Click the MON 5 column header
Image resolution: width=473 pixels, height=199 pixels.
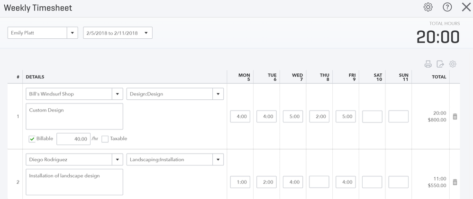(245, 77)
